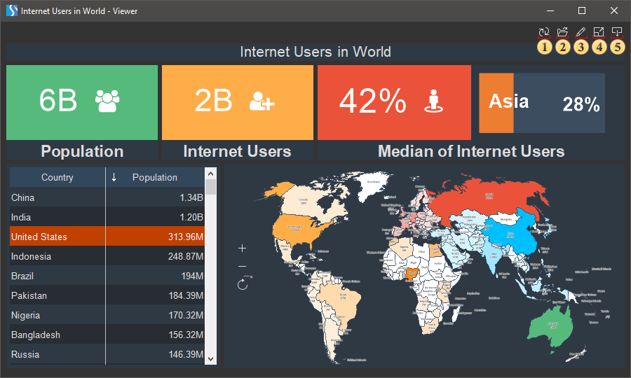Click the table scrollbar down arrow
The width and height of the screenshot is (631, 378).
211,358
